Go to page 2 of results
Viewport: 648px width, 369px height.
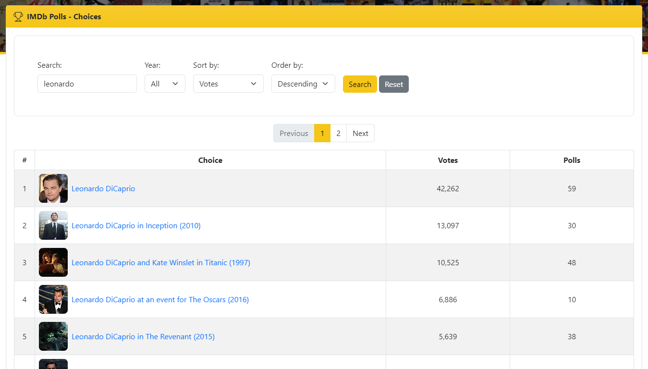point(338,133)
